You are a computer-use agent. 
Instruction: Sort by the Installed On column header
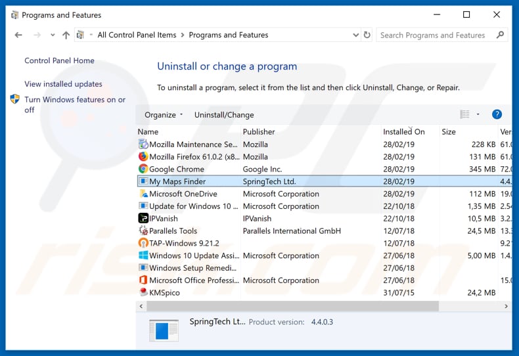point(404,131)
